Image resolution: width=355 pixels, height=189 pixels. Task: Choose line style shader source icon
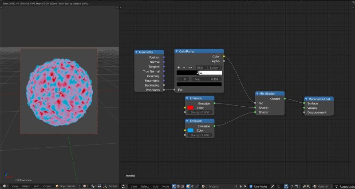(197, 186)
